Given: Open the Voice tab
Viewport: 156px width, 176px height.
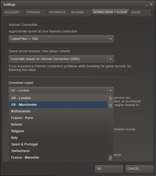Looking at the screenshot, I should point(140,12).
